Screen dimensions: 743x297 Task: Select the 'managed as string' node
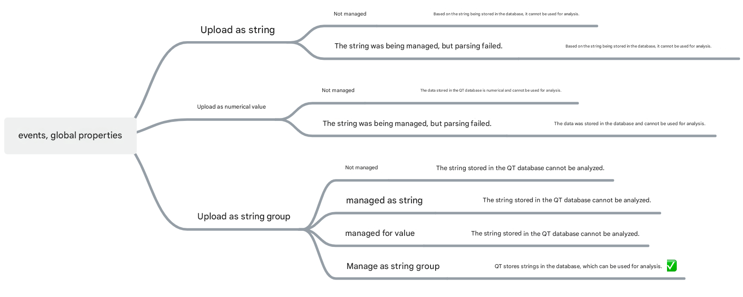coord(384,200)
